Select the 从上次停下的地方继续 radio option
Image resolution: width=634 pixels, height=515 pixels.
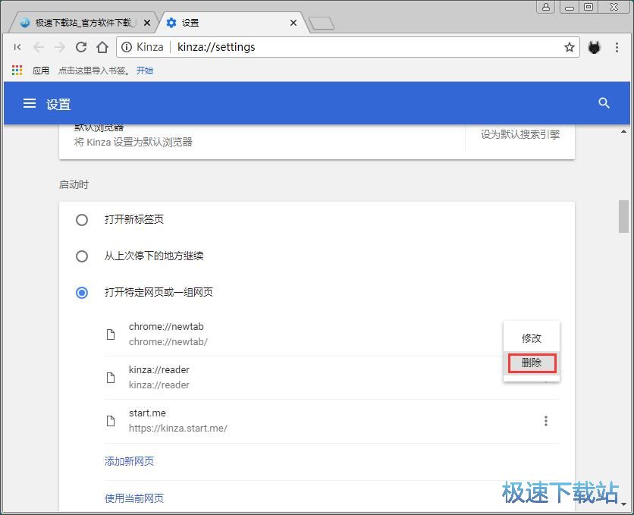click(x=82, y=256)
